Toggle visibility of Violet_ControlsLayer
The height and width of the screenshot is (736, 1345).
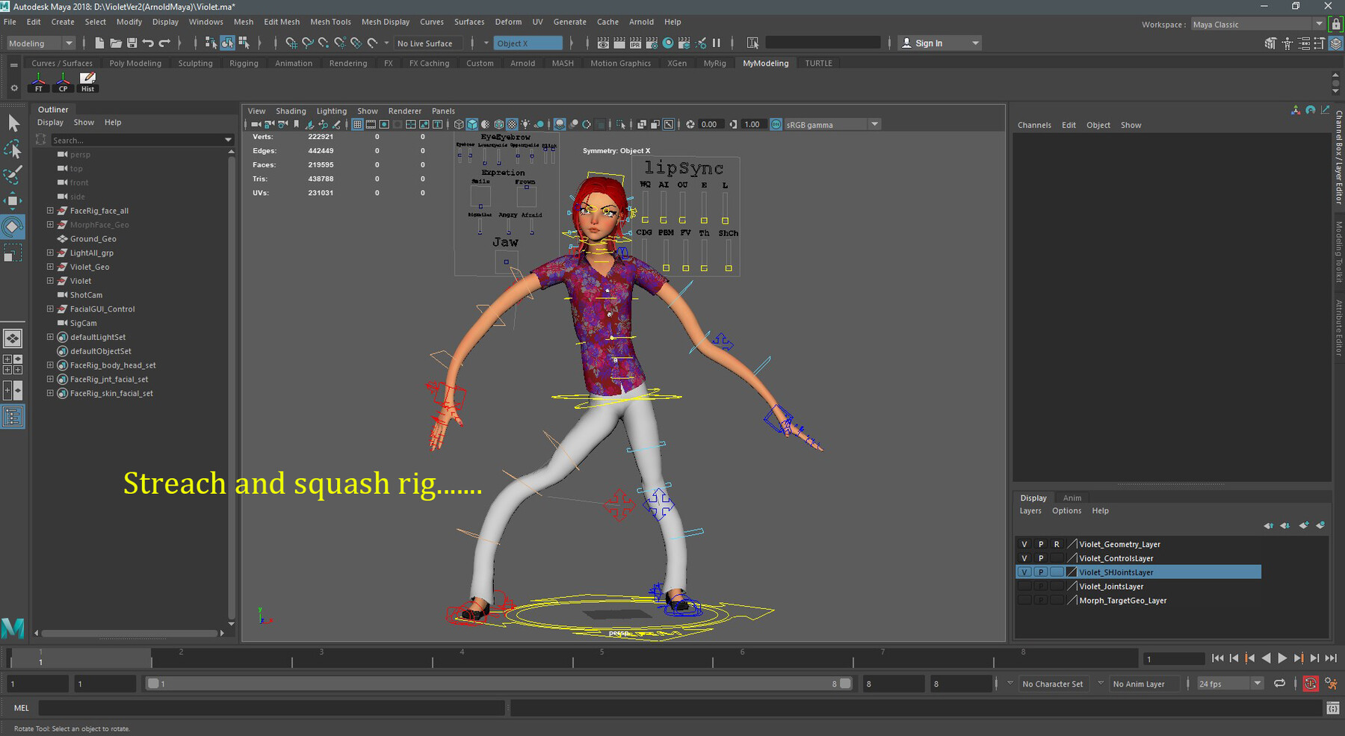[x=1024, y=559]
